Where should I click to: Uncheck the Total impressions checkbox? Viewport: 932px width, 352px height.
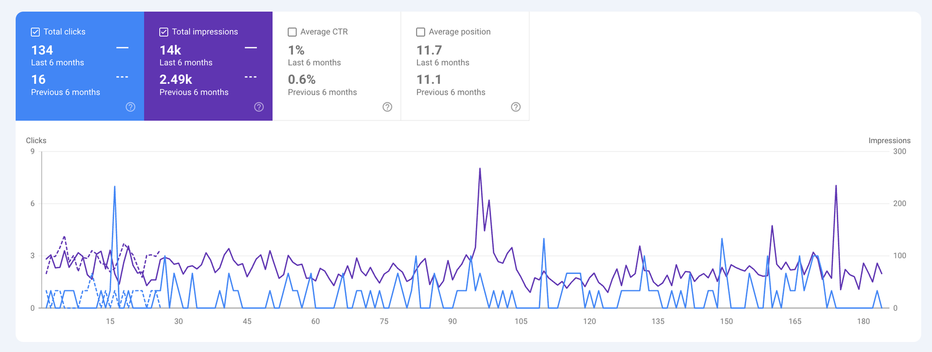coord(164,32)
